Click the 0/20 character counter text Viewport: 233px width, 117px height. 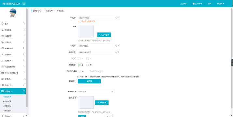117,46
